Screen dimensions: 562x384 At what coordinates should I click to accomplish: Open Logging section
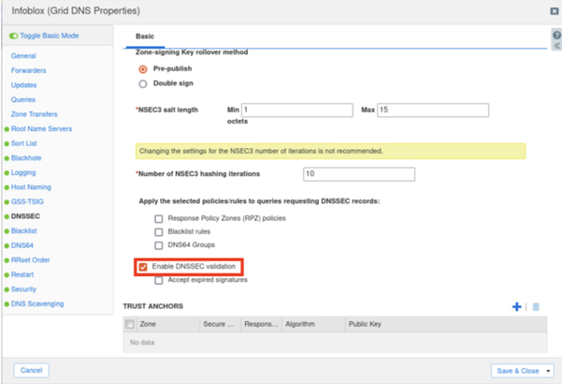pyautogui.click(x=23, y=172)
